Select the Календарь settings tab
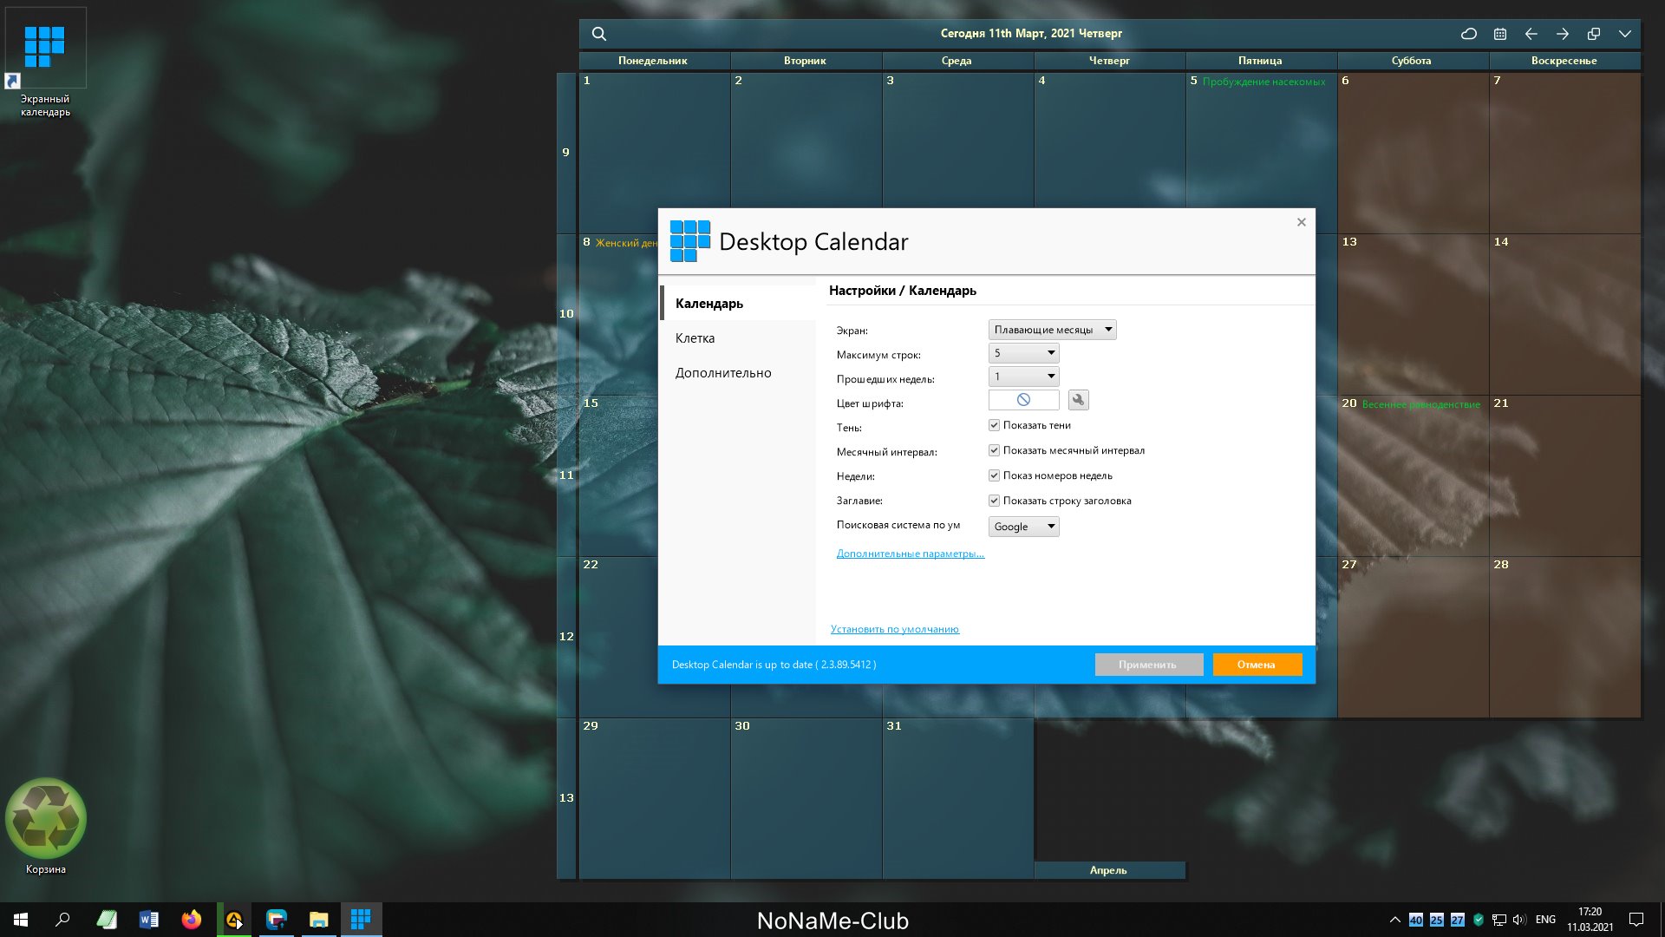Image resolution: width=1665 pixels, height=937 pixels. [x=738, y=304]
